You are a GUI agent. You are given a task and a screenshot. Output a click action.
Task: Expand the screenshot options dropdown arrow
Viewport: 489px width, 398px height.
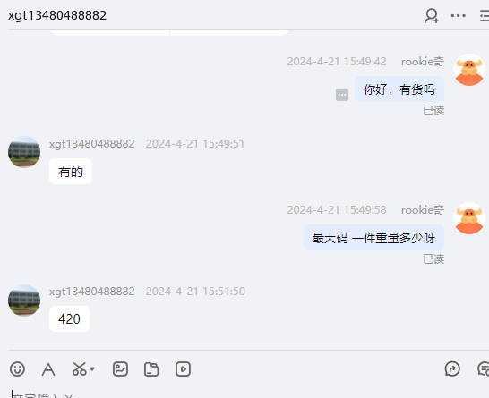tap(92, 369)
